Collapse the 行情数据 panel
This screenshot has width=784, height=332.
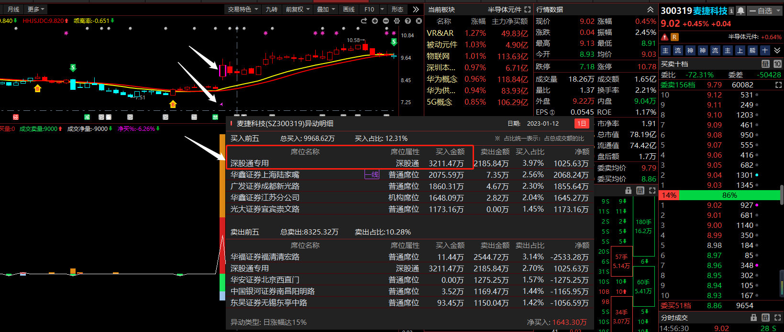pyautogui.click(x=650, y=10)
